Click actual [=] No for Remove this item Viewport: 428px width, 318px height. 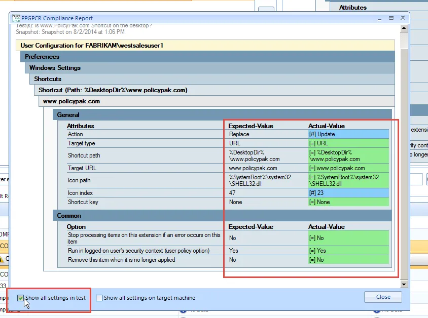348,260
